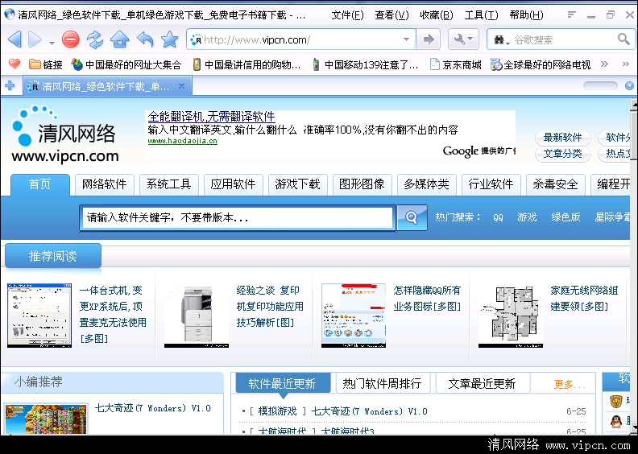The image size is (638, 454).
Task: Open the 一体台式机 article thumbnail
Action: [x=39, y=316]
